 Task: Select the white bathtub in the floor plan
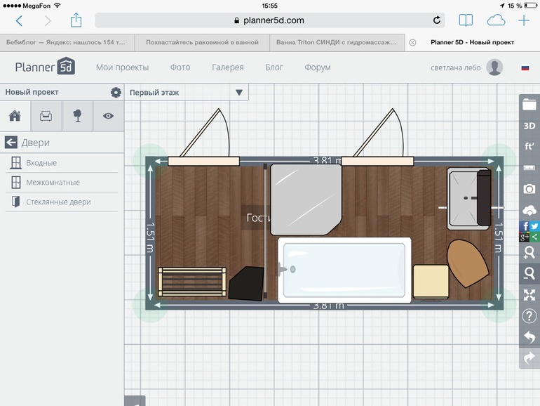[343, 270]
